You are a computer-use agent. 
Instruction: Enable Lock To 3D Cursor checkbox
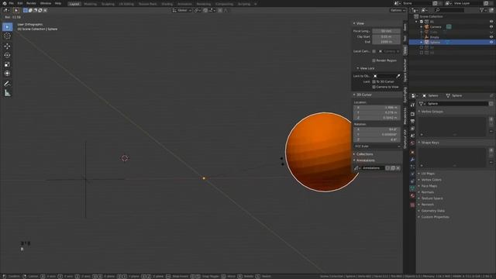(374, 81)
